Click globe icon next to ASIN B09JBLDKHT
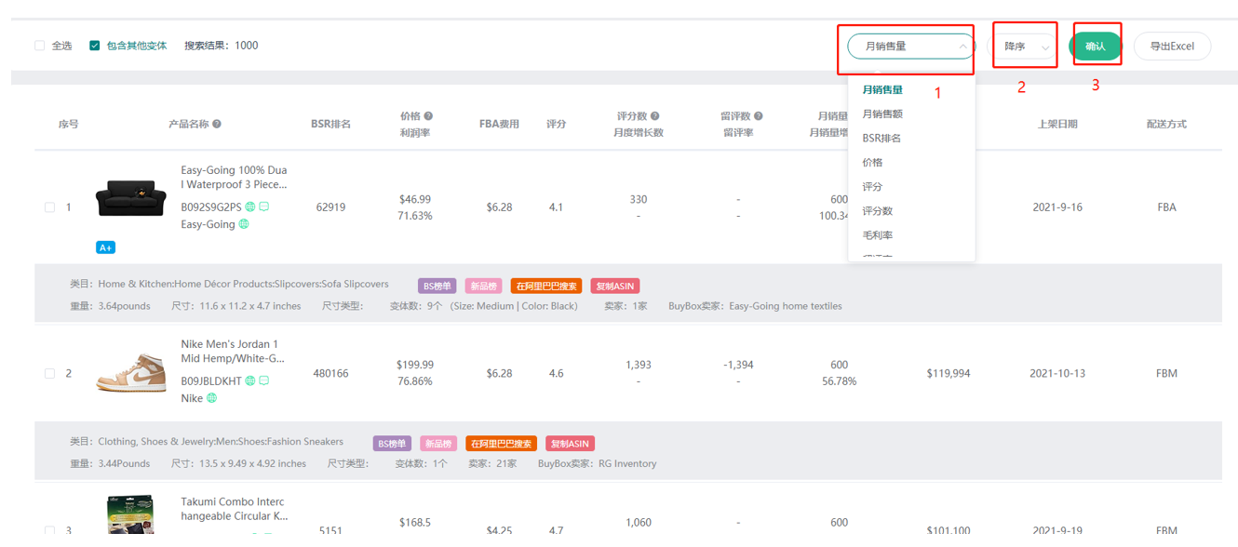 pyautogui.click(x=250, y=380)
